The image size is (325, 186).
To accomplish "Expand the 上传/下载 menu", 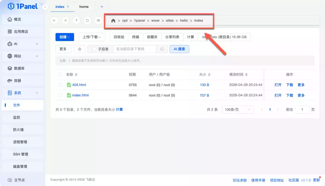I will (91, 37).
